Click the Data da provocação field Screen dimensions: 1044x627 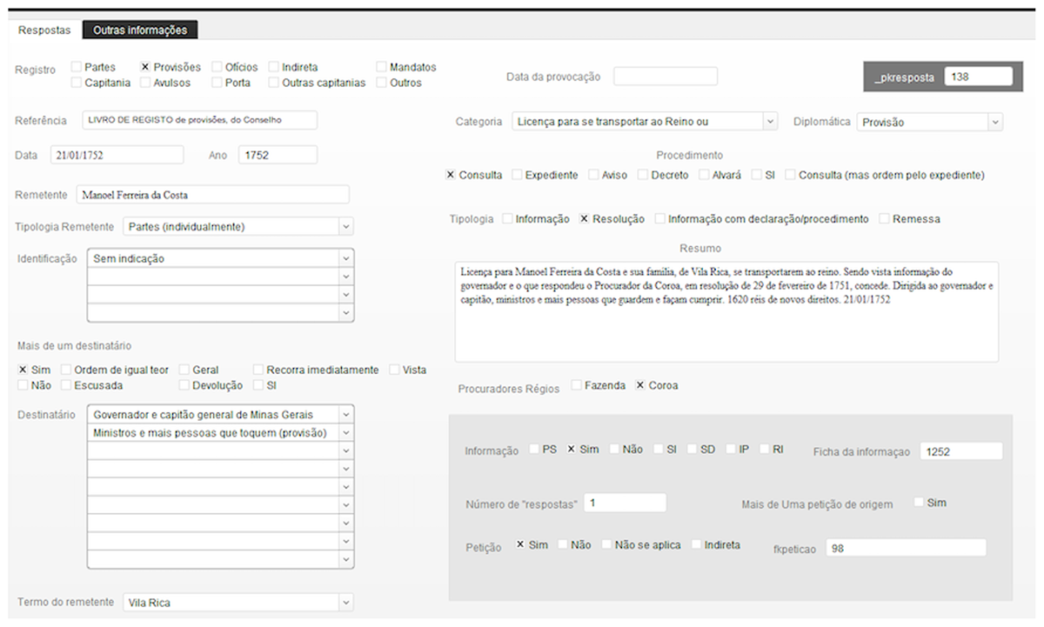tap(666, 77)
